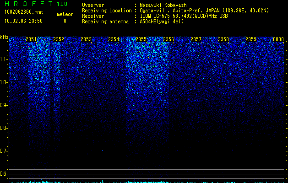Click the 2351 time marker
288x183 pixels.
(x=31, y=39)
